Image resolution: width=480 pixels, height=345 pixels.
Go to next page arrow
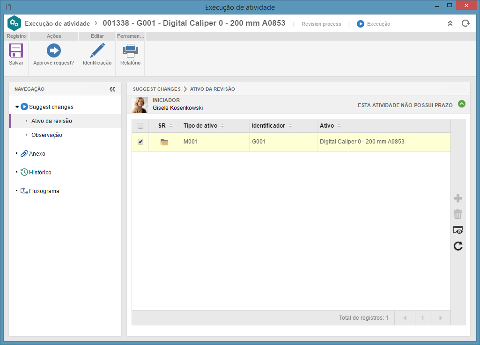tap(441, 318)
